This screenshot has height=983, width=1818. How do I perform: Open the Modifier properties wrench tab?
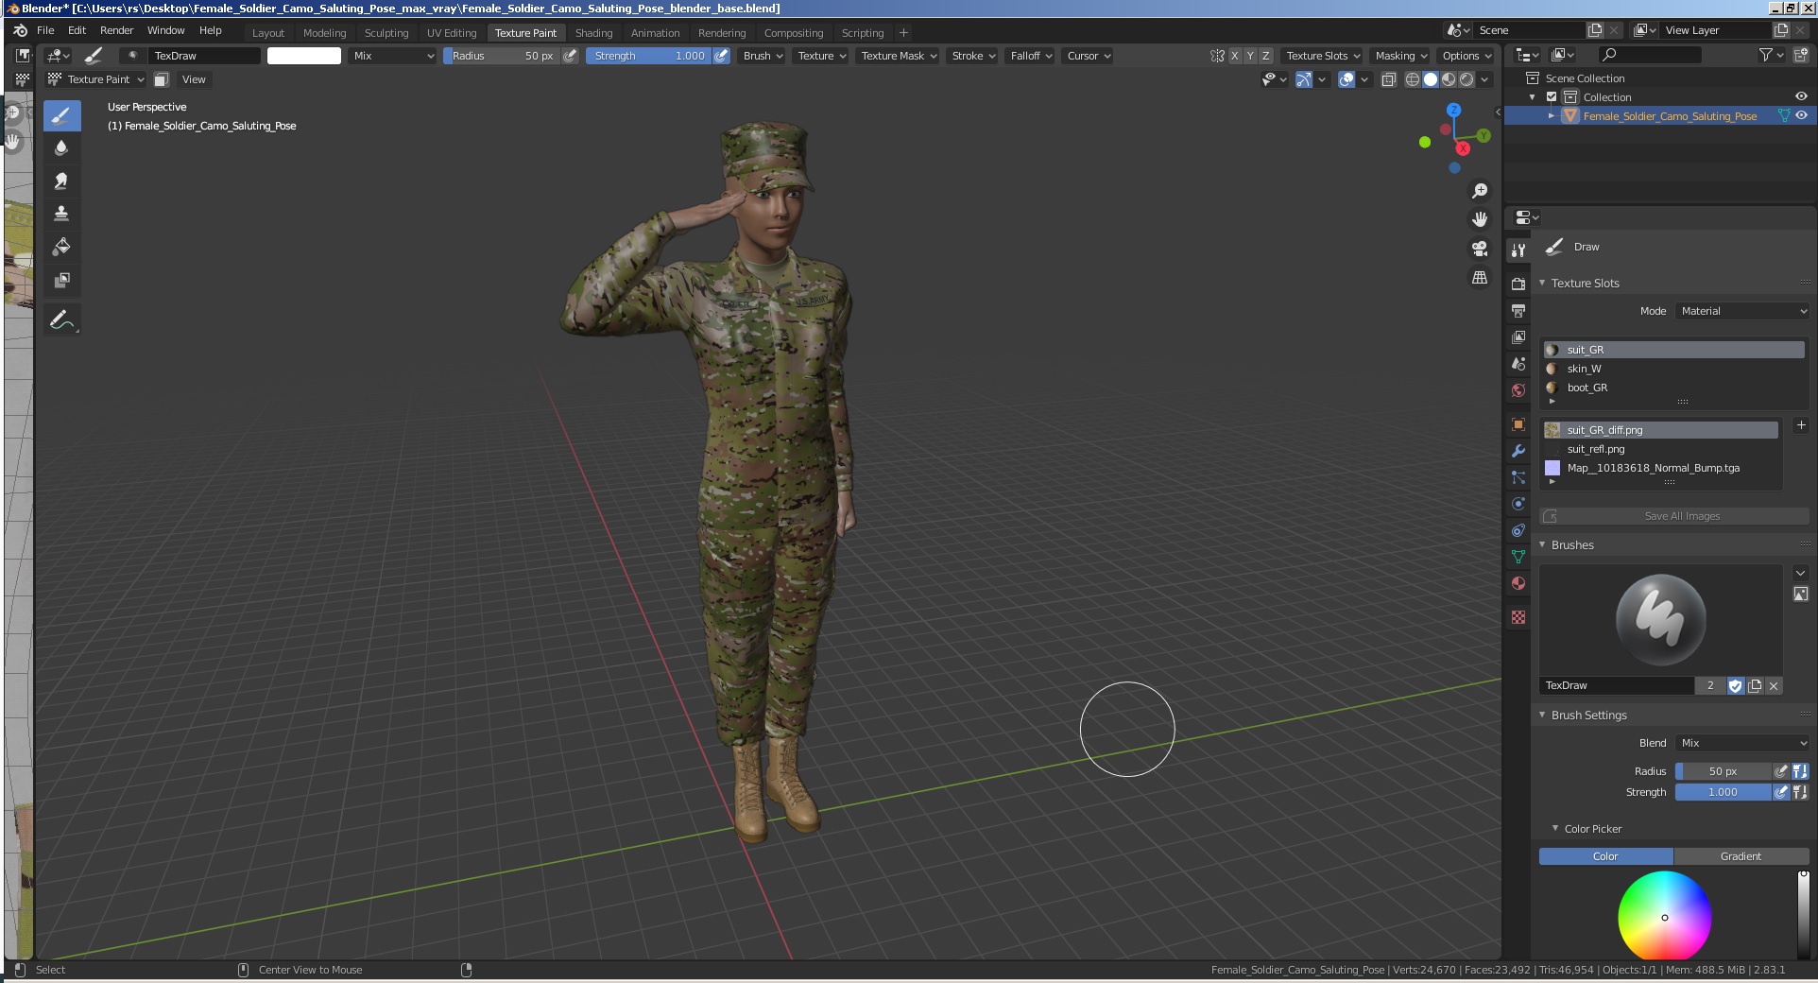1518,451
